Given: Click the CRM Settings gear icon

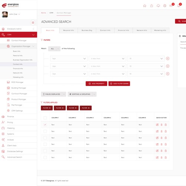Looking at the screenshot, I should click(x=8, y=110).
